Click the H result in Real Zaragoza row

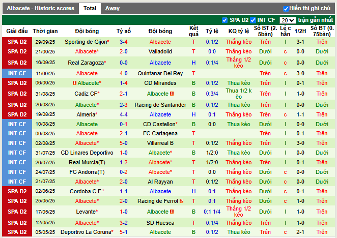point(193,63)
